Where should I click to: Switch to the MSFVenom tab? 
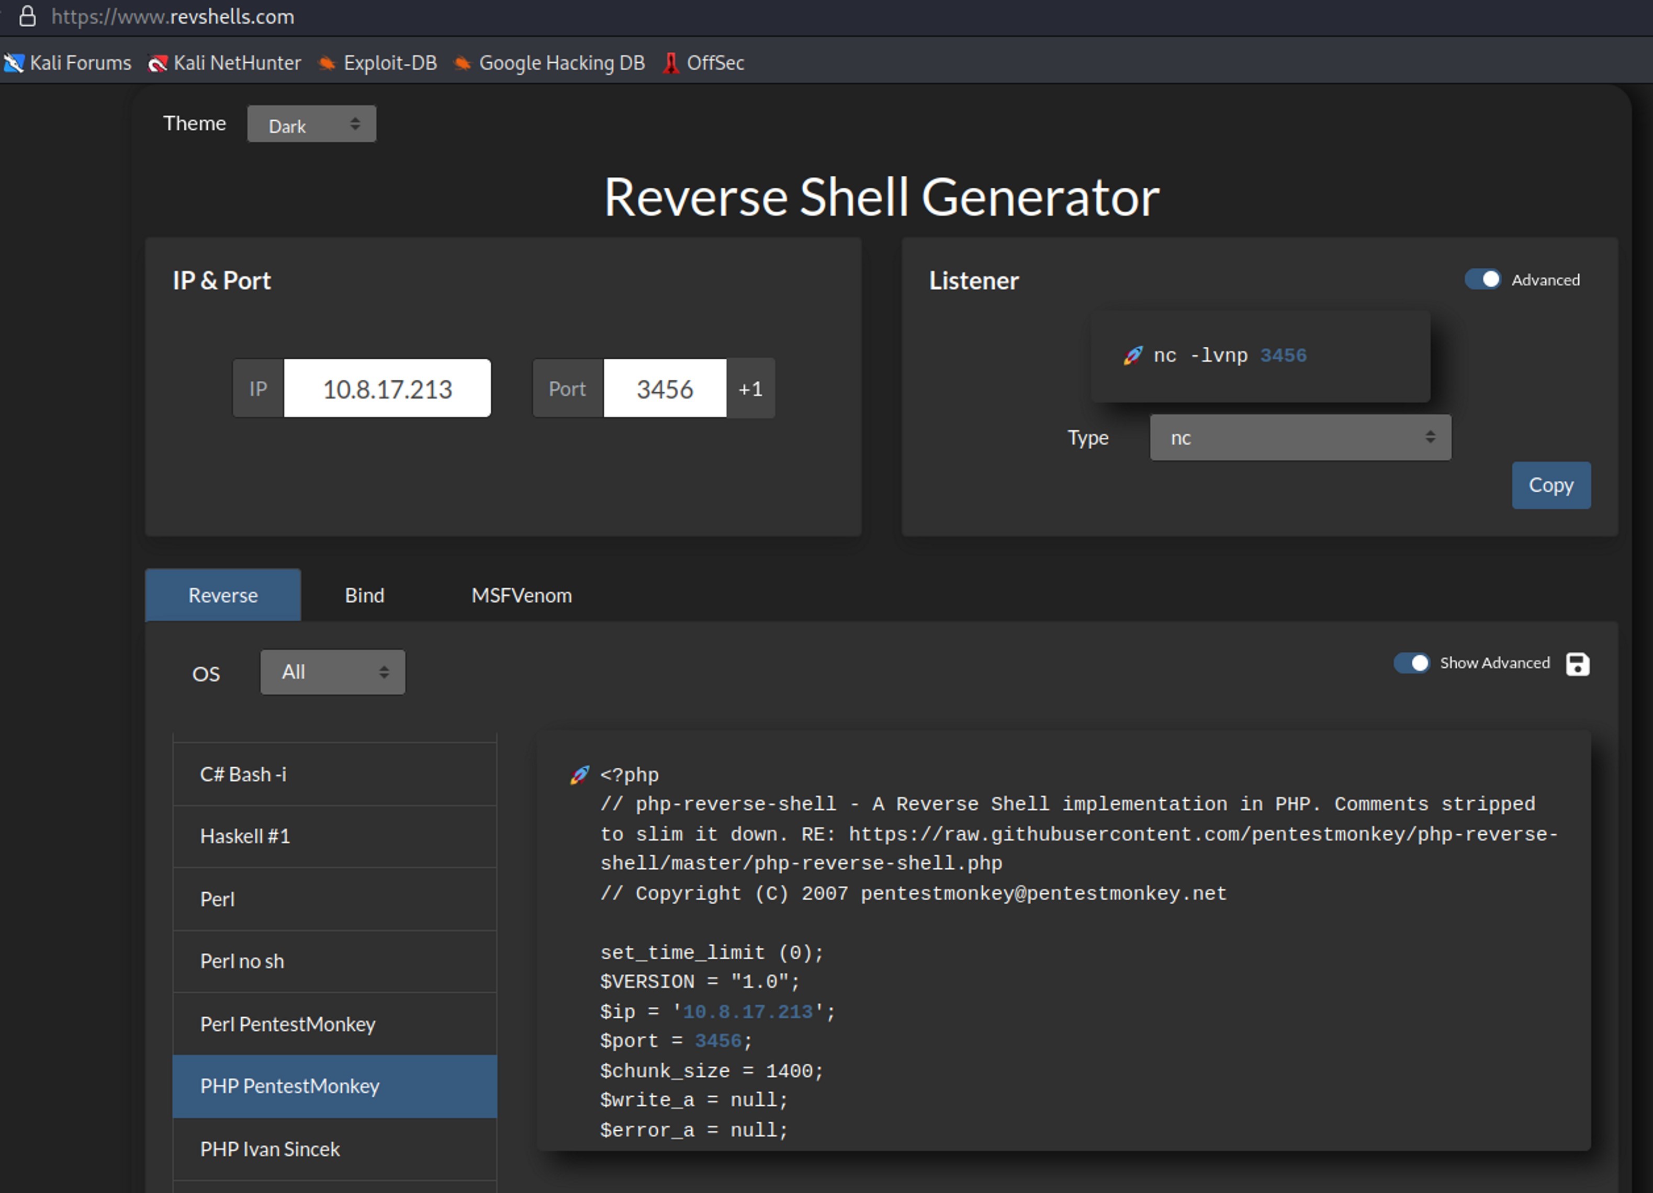[x=521, y=595]
